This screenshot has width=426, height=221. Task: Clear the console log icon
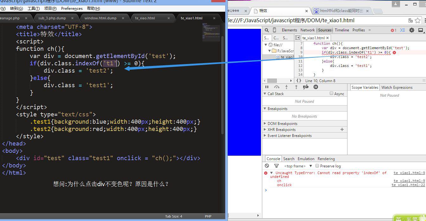tap(267, 166)
